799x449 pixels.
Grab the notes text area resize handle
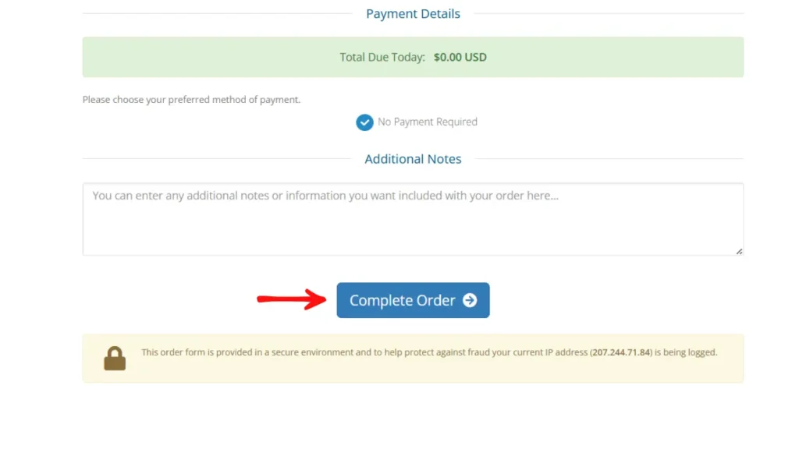(739, 251)
